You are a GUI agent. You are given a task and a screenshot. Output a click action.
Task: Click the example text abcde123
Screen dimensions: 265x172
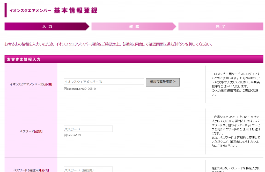coord(72,135)
